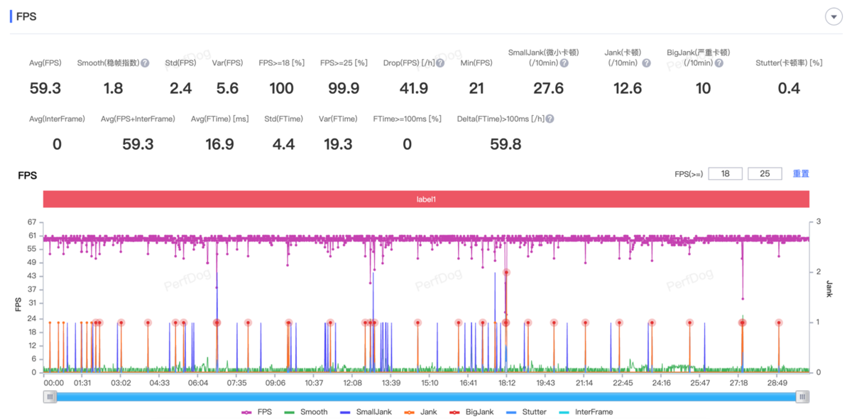
Task: Select the red label1 bar
Action: [x=426, y=200]
